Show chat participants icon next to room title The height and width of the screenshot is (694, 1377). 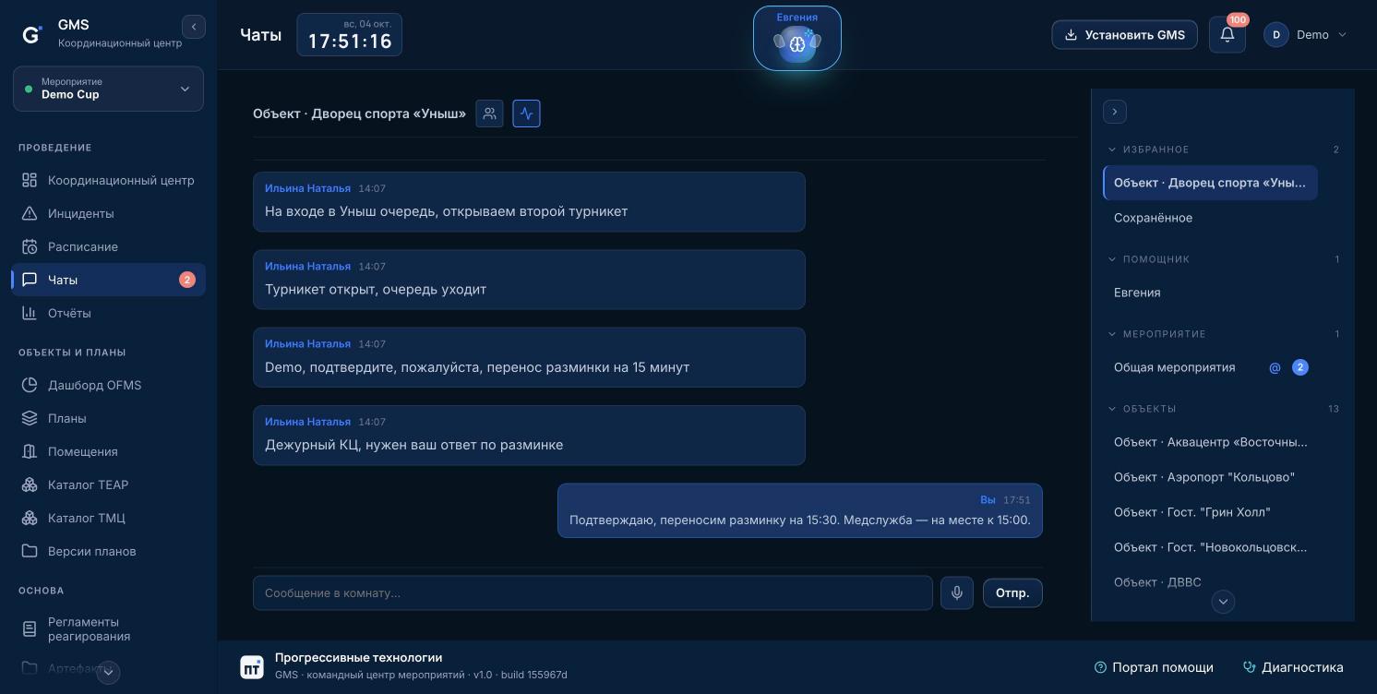(489, 114)
